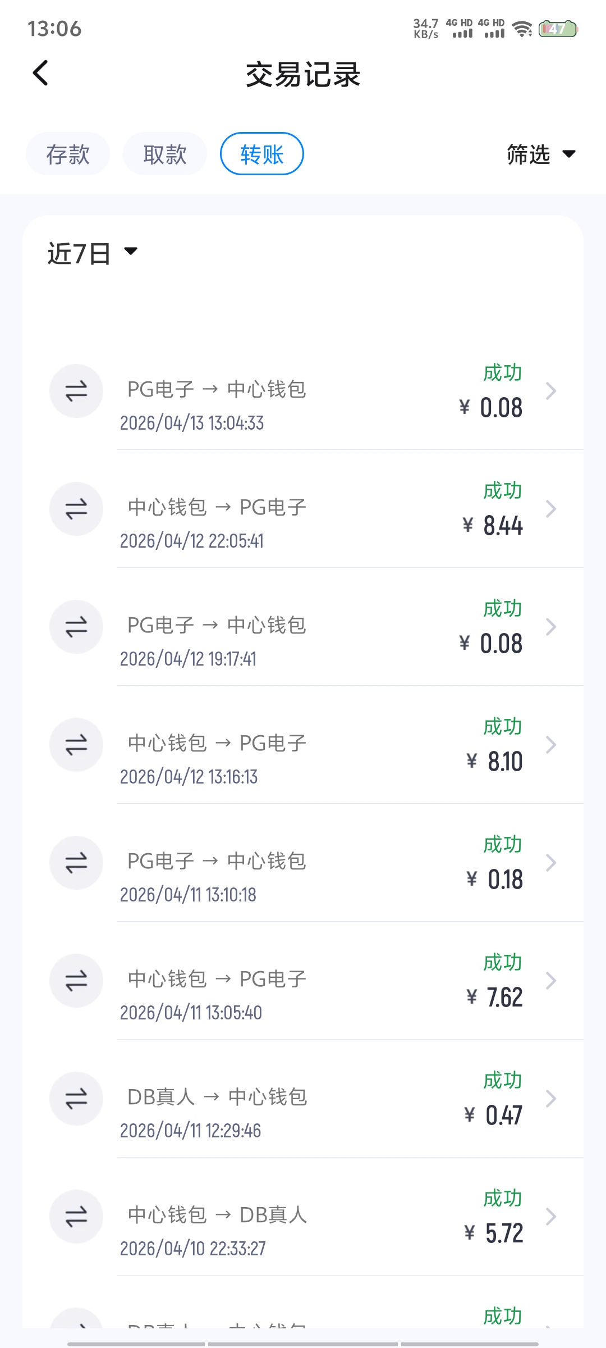606x1348 pixels.
Task: Tap the 交易记录 page title
Action: tap(303, 75)
